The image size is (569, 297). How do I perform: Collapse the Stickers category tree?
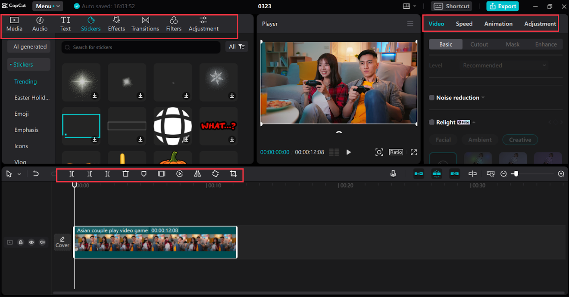click(11, 65)
